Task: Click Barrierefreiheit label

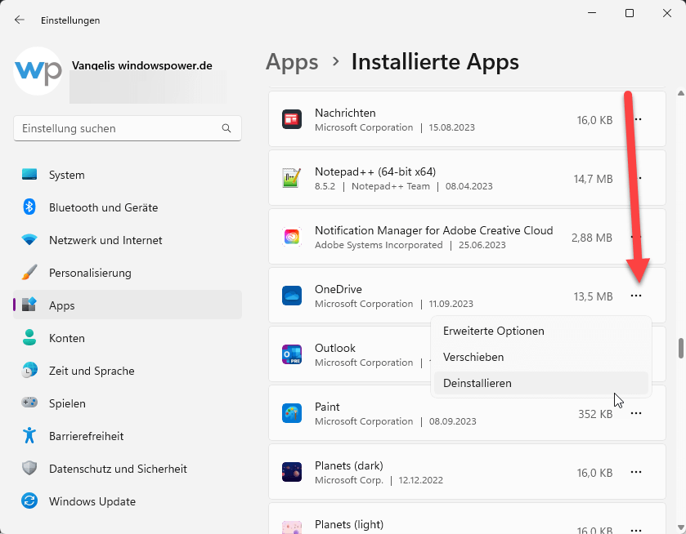Action: [x=86, y=436]
